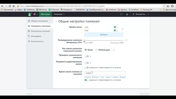Open the Мои кассы tab
This screenshot has height=99, width=176.
pyautogui.click(x=45, y=14)
